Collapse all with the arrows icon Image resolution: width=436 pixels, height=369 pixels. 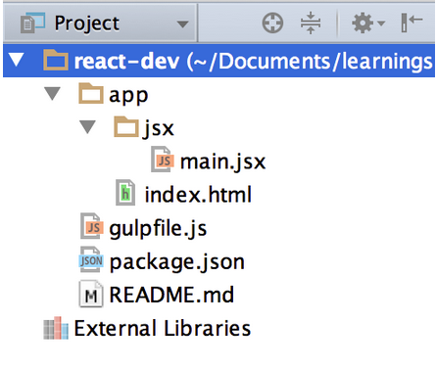[x=311, y=23]
